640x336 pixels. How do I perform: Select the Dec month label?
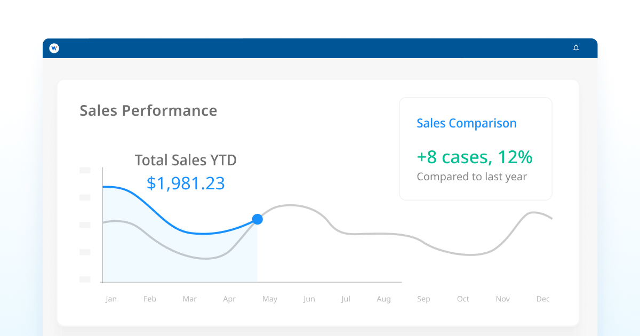point(543,299)
